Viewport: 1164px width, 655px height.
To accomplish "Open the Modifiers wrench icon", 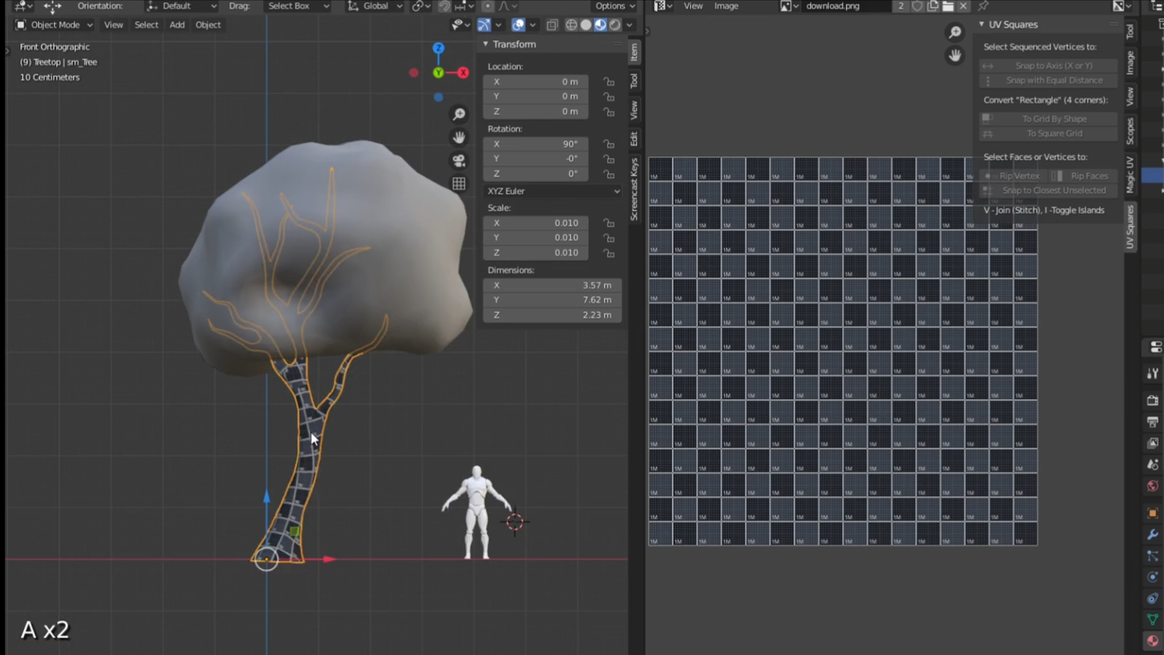I will point(1153,535).
